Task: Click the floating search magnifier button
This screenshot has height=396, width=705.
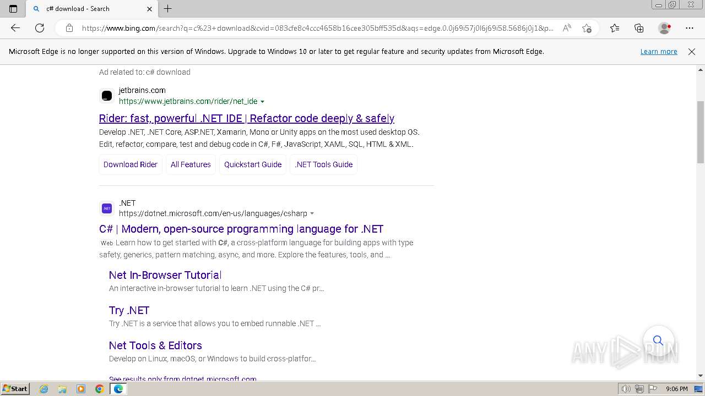Action: point(658,340)
